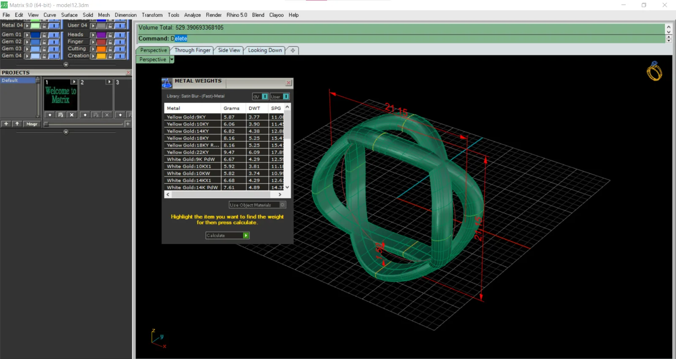
Task: Unlock toggle for Gem 01 layer
Action: coord(44,35)
